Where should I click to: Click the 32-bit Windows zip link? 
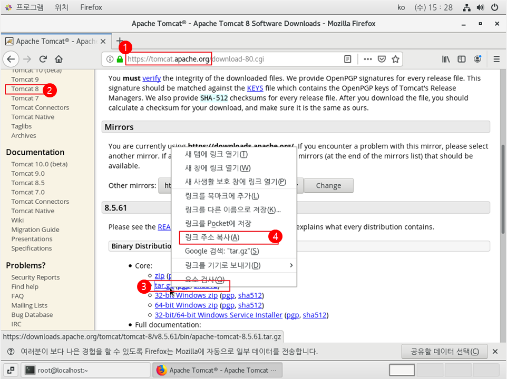(x=186, y=295)
